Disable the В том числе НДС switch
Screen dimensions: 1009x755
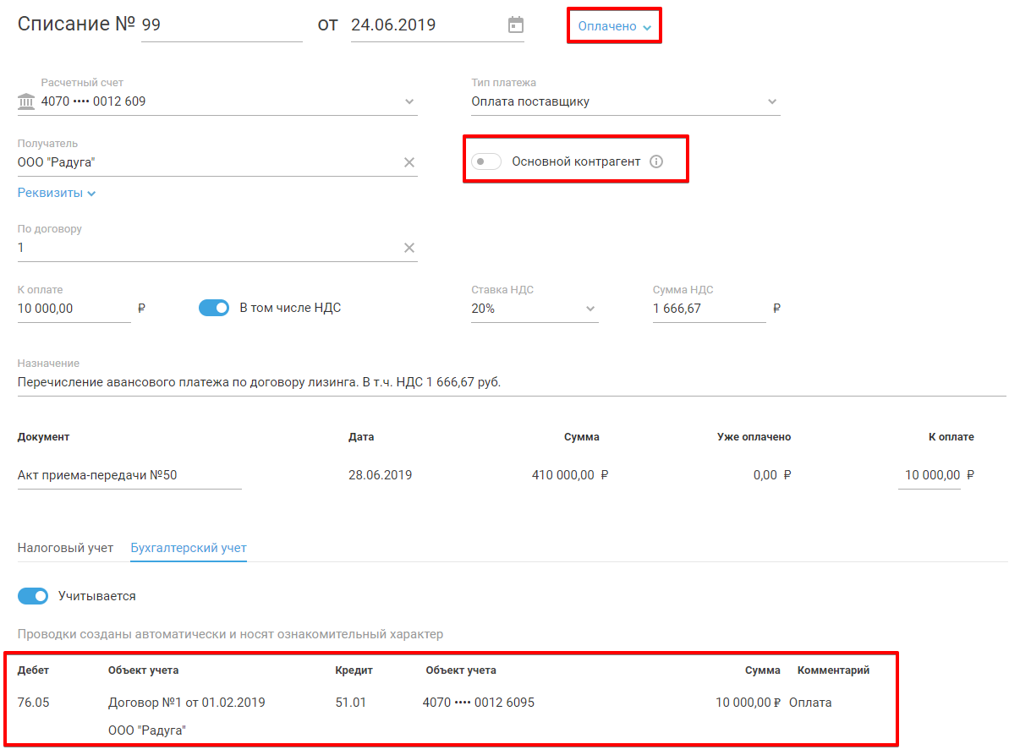click(x=214, y=309)
